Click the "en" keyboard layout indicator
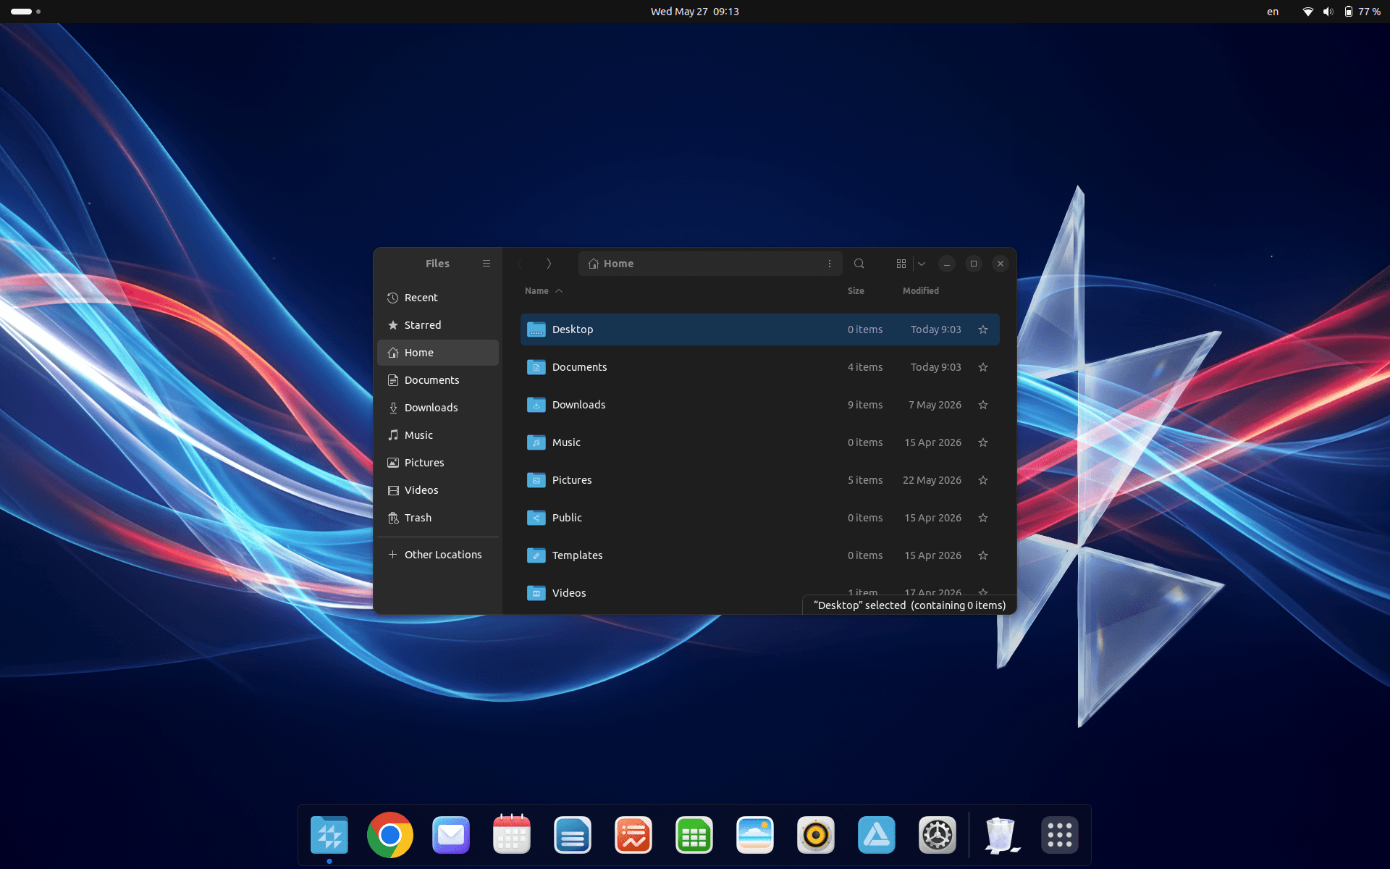1390x869 pixels. [1273, 12]
